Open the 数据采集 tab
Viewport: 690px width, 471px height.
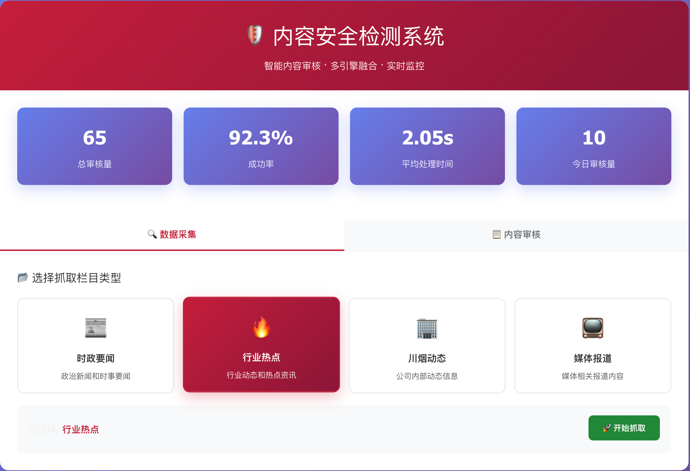coord(172,235)
